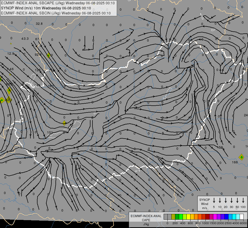Click the wind legend speed label 30
248x228 pixels.
231,207
